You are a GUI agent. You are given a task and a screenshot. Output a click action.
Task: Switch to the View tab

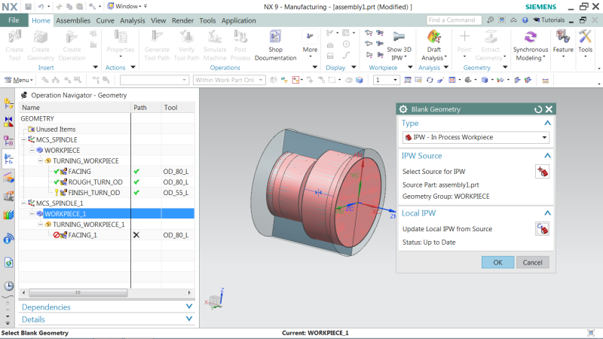tap(158, 20)
